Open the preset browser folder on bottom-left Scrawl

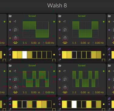click(10, 66)
